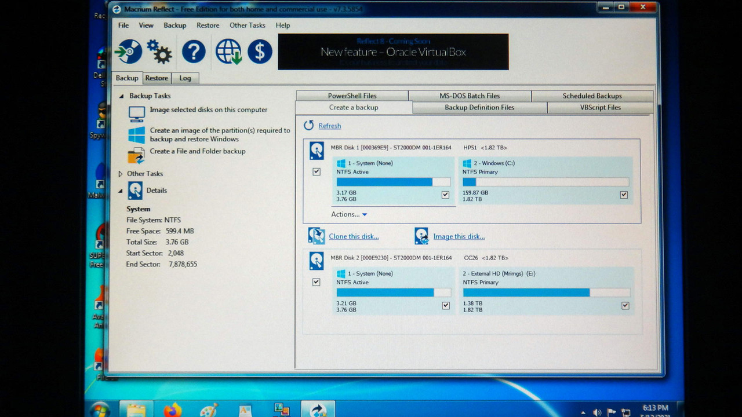Uncheck Disk 1 System (None) partition checkbox
This screenshot has height=417, width=742.
click(x=445, y=195)
